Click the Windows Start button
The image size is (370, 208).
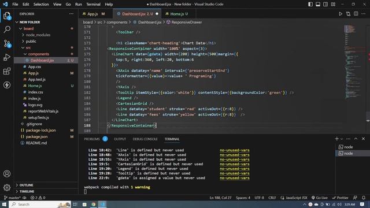tap(4, 204)
